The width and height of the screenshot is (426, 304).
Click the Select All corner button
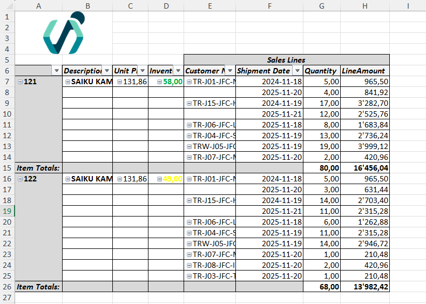tap(7, 5)
